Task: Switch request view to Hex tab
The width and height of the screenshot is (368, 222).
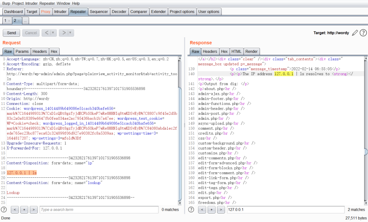Action: click(x=54, y=51)
